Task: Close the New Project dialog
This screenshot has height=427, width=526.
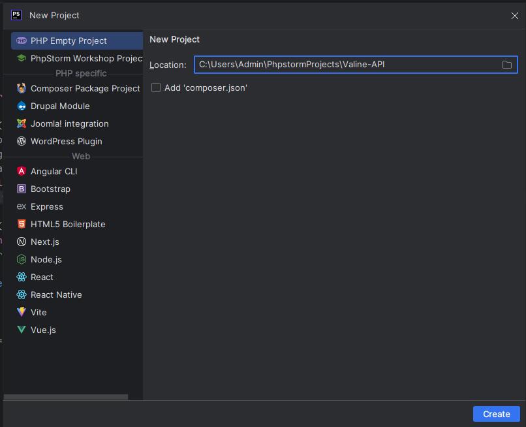Action: tap(515, 16)
